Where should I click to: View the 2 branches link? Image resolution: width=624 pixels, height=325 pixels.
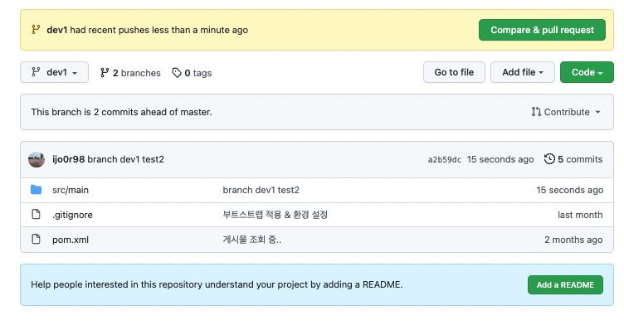(x=130, y=73)
